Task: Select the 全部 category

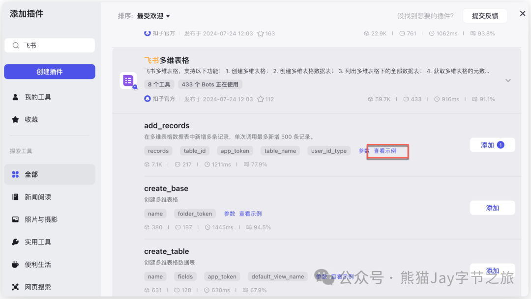Action: point(50,174)
